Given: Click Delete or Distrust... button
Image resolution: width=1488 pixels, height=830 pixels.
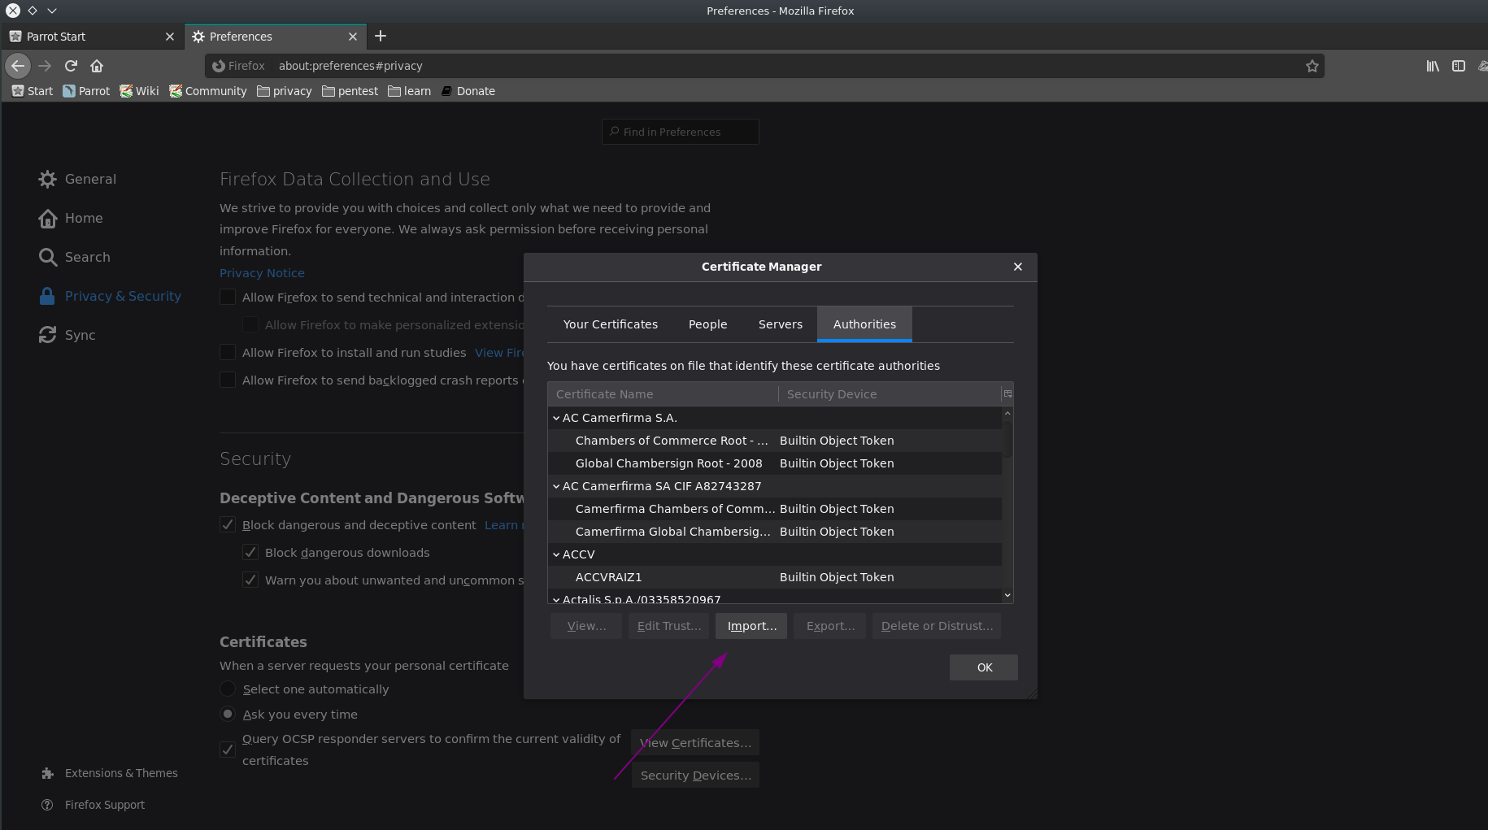Looking at the screenshot, I should pos(937,626).
